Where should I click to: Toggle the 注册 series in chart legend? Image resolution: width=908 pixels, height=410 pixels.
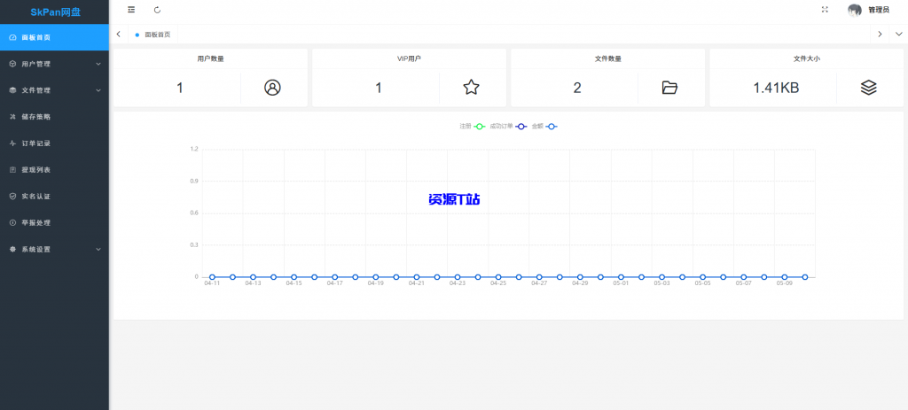click(474, 127)
